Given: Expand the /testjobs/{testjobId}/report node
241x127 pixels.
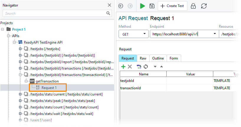Looking at the screenshot, I should (x=20, y=62).
